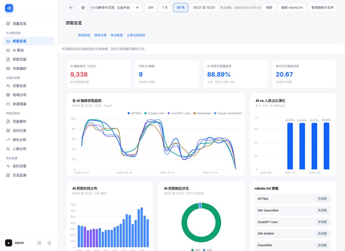Viewport: 345px width, 251px height.
Task: Open 流量总览 via its grid icon
Action: pos(8,24)
